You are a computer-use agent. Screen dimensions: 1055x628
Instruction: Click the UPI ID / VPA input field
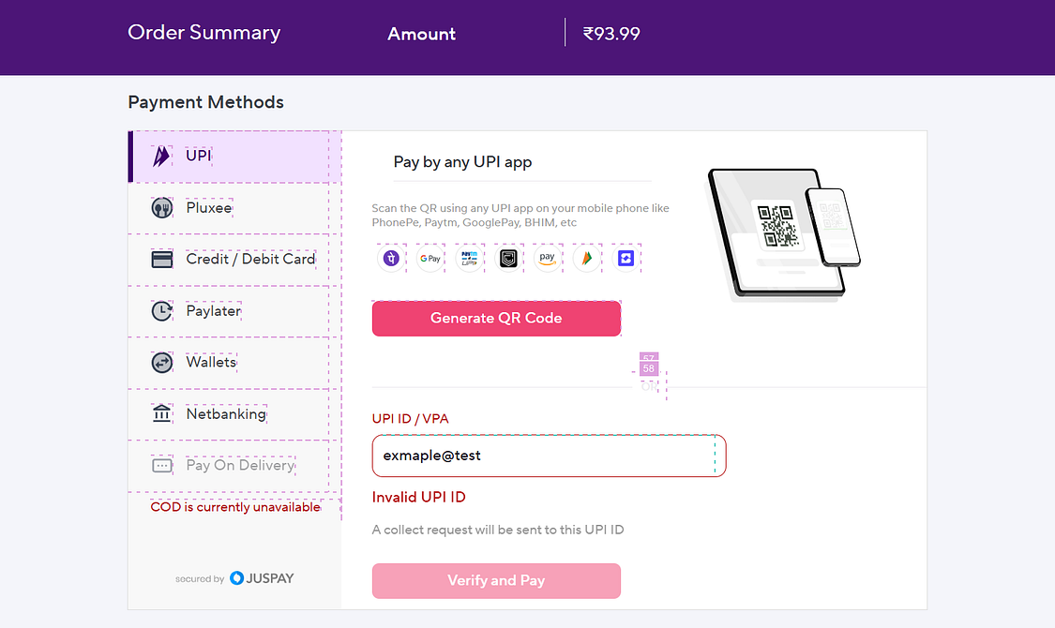pyautogui.click(x=549, y=456)
